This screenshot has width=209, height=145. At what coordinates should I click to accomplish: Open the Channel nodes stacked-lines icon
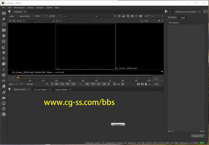point(4,30)
